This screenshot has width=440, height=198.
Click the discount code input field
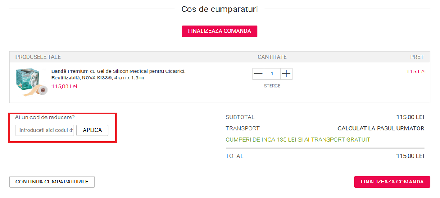coord(45,130)
